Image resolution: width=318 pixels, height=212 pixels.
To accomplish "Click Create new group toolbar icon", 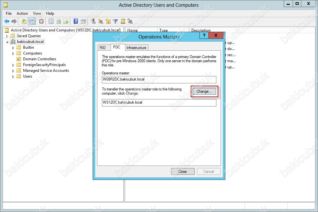I will [100, 21].
